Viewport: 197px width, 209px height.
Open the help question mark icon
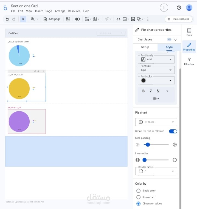pos(179,8)
